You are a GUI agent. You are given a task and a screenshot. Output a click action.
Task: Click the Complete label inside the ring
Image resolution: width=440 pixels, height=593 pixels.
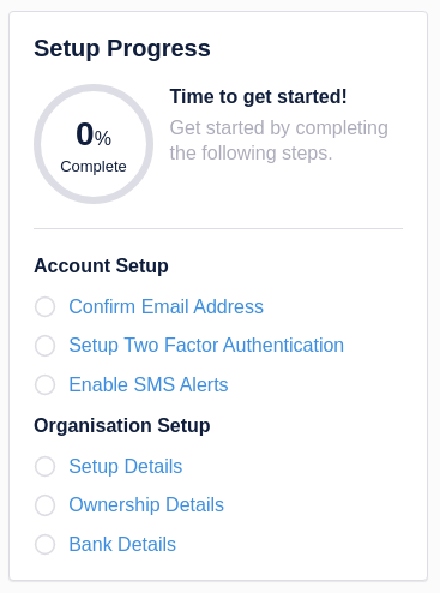pos(94,167)
